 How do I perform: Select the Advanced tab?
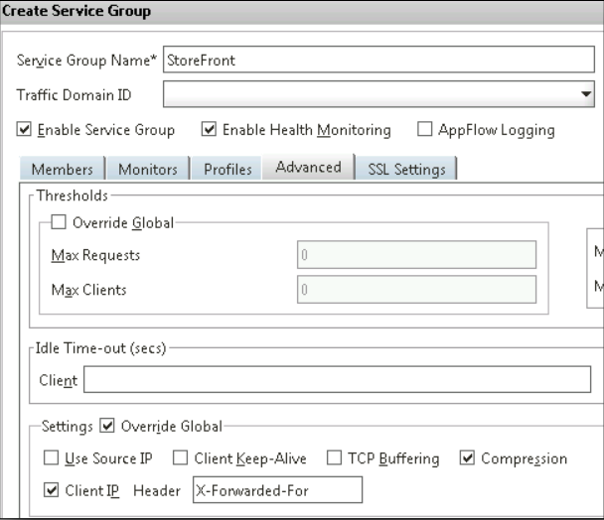pyautogui.click(x=308, y=168)
